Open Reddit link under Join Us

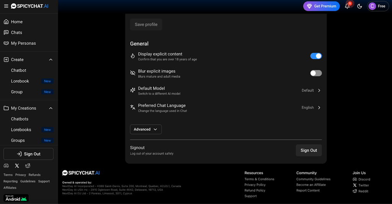coord(361,191)
